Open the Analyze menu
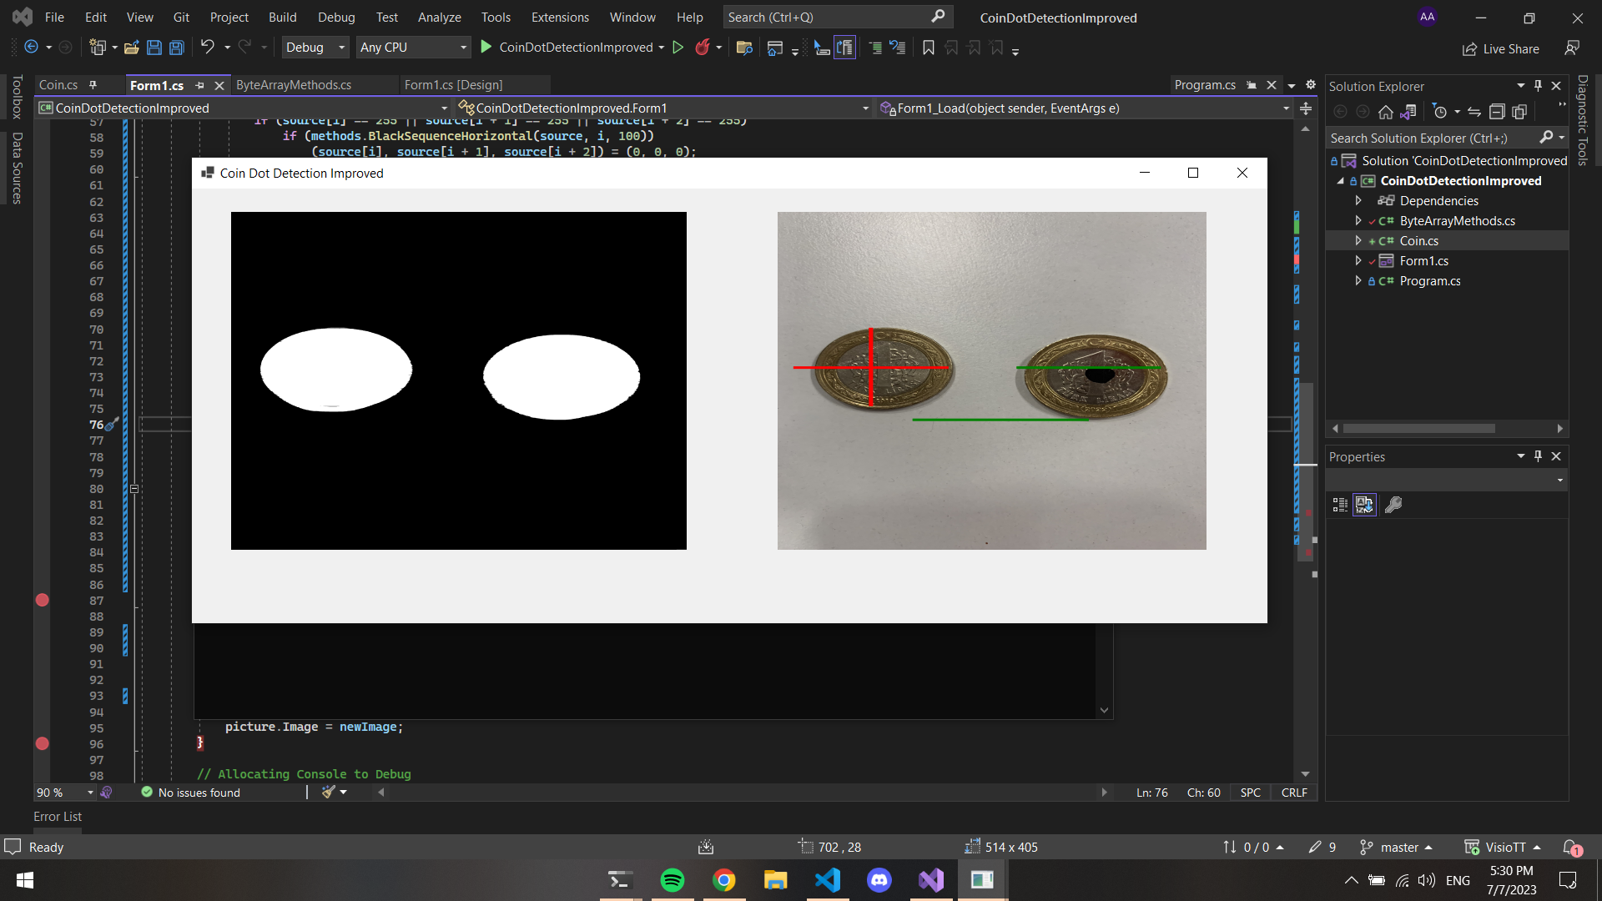This screenshot has width=1602, height=901. click(439, 18)
